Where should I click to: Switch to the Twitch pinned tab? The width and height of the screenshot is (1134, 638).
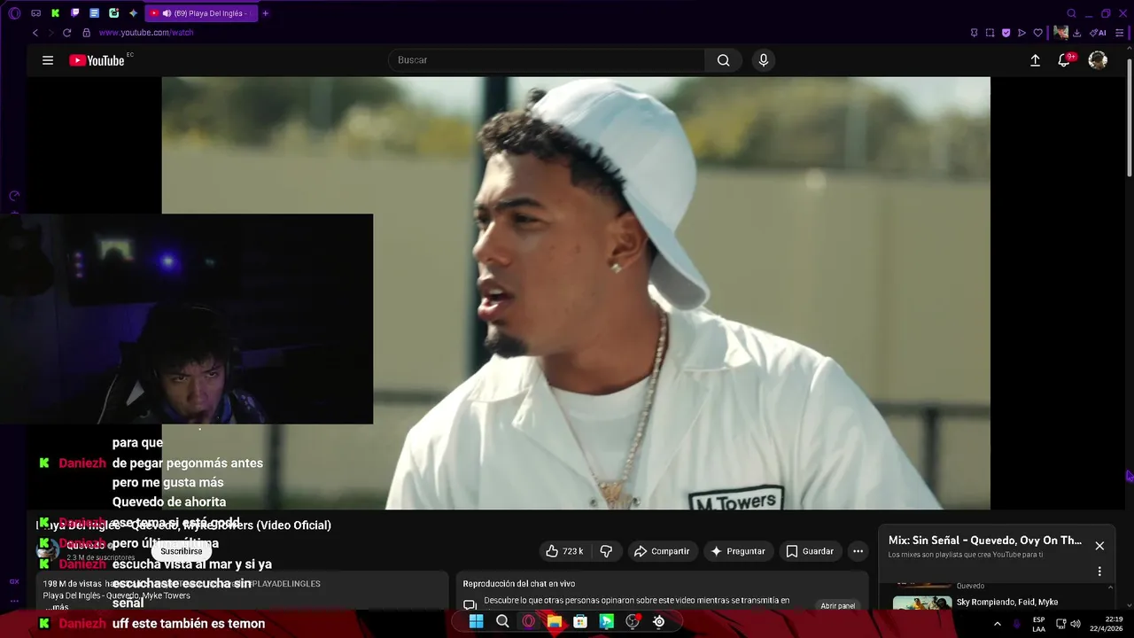(x=74, y=13)
